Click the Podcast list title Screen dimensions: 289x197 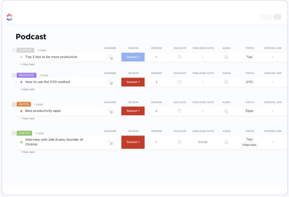click(31, 37)
